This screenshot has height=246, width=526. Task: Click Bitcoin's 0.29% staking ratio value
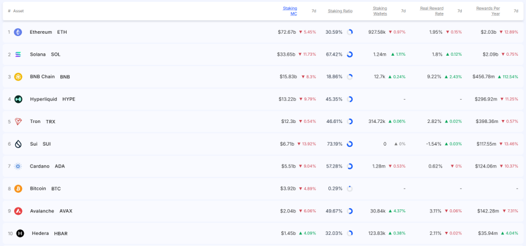click(x=335, y=188)
